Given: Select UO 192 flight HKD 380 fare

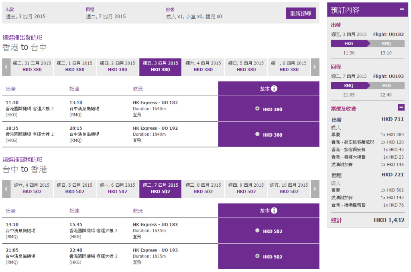Looking at the screenshot, I should [x=257, y=135].
